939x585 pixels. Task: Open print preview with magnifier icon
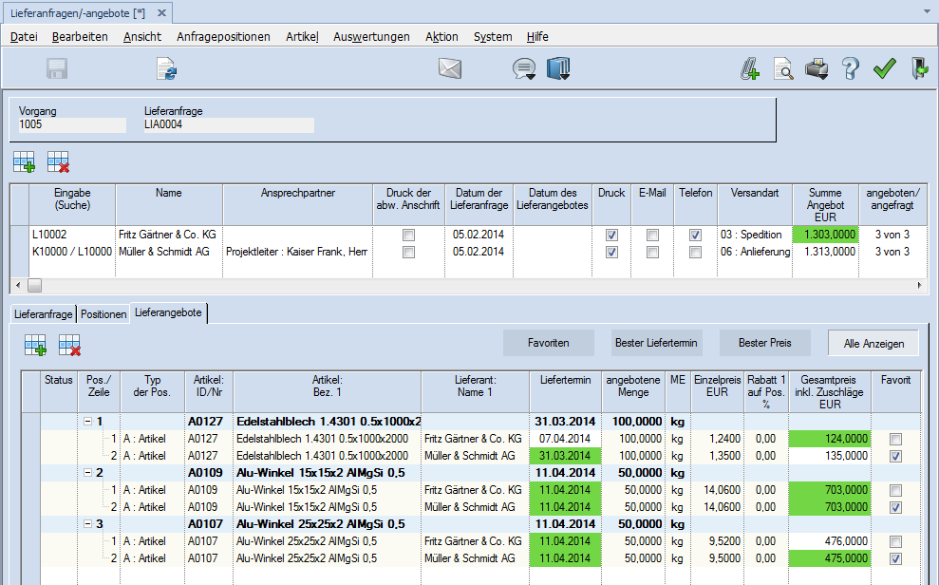point(783,68)
